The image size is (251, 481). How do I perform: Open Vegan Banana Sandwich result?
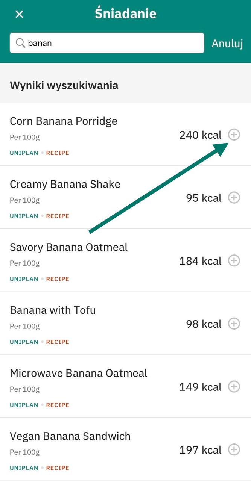tap(70, 436)
